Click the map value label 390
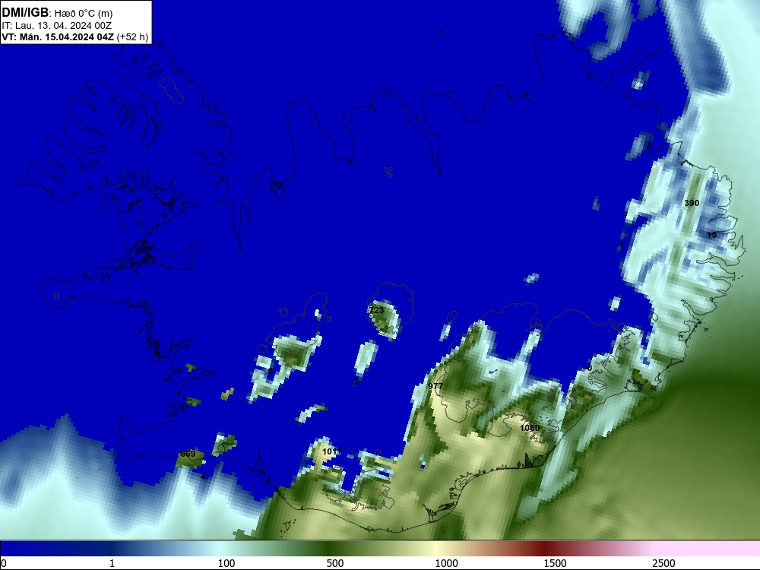 pos(692,203)
